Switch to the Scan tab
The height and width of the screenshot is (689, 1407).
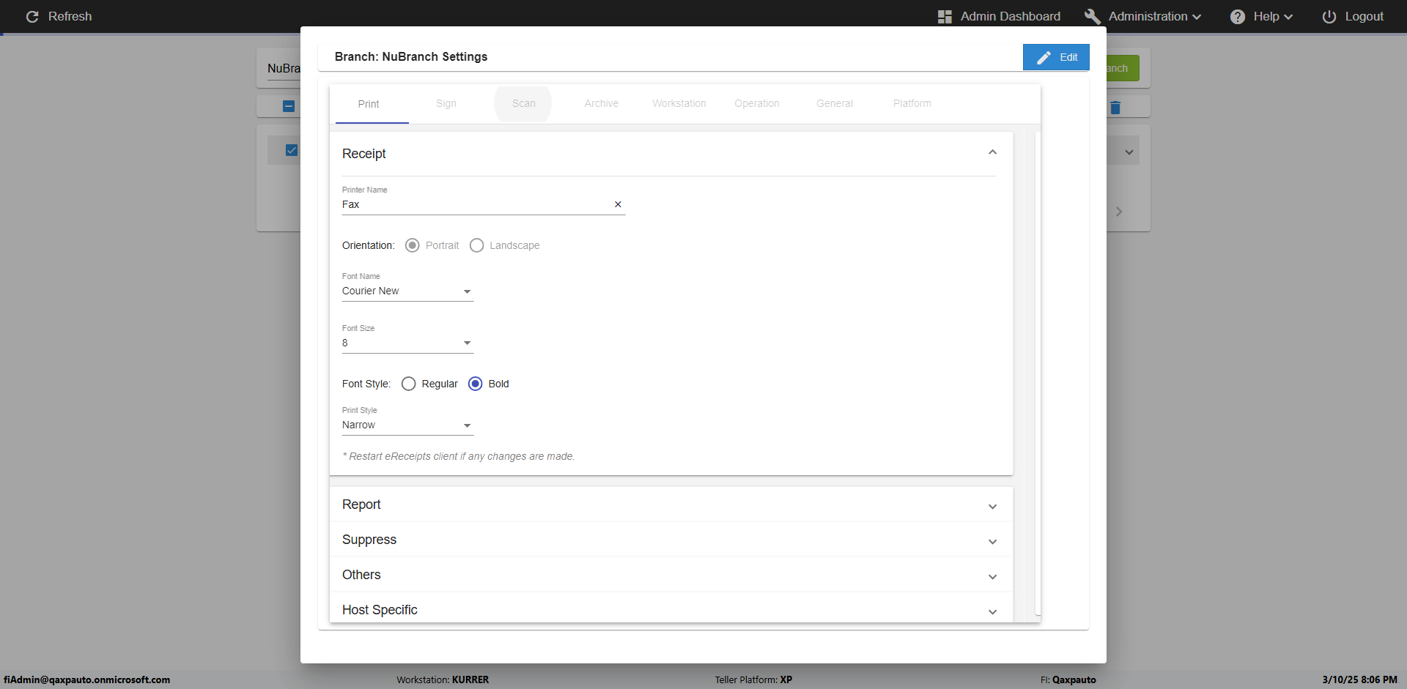pyautogui.click(x=523, y=103)
